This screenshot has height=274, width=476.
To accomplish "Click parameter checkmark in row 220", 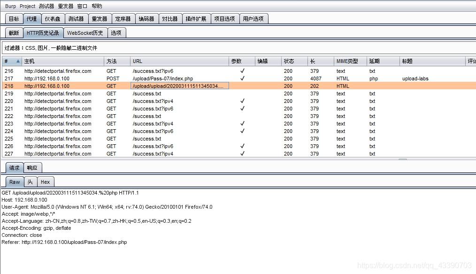I will pyautogui.click(x=242, y=101).
